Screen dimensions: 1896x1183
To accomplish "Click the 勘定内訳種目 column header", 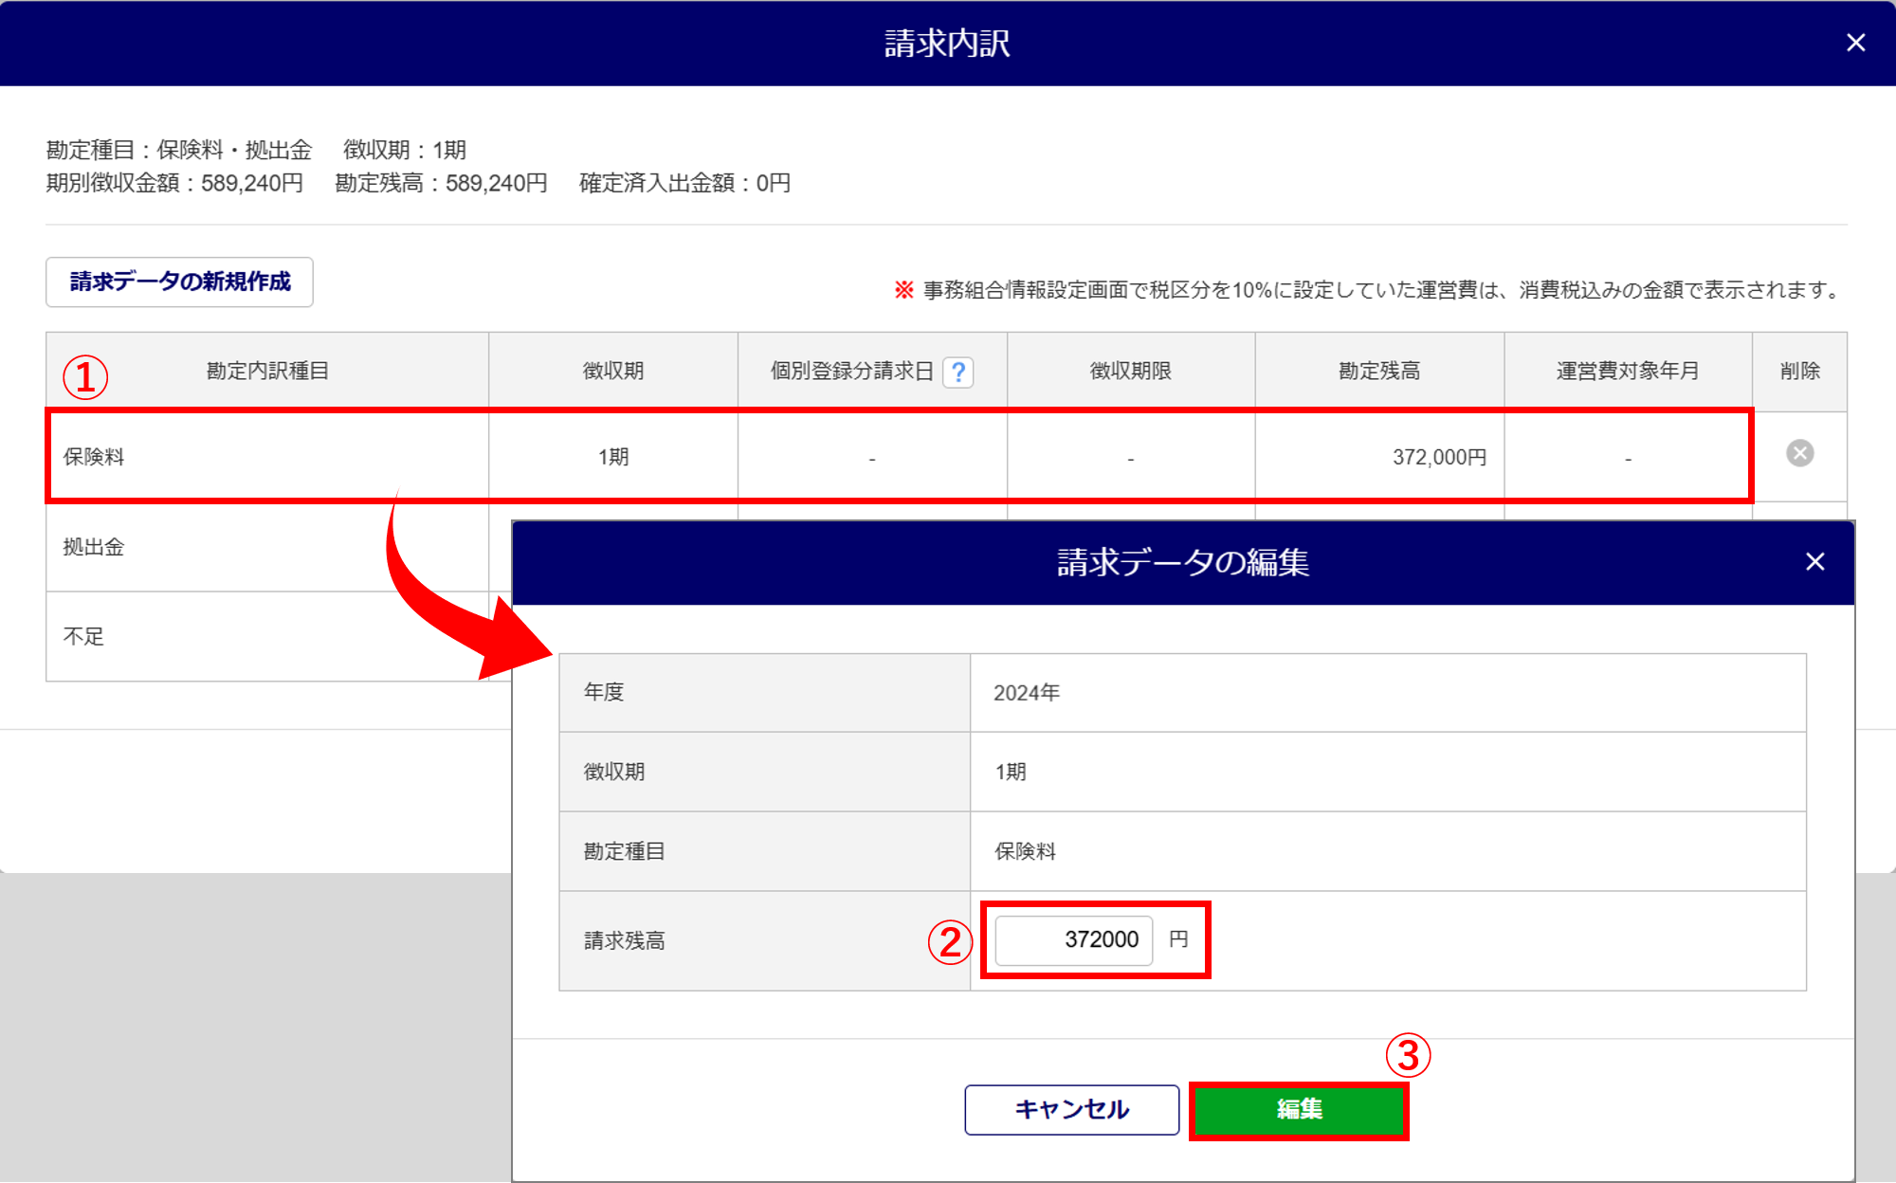I will (267, 371).
